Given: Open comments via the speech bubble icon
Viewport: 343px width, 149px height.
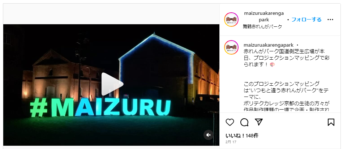Looking at the screenshot, I should click(244, 122).
